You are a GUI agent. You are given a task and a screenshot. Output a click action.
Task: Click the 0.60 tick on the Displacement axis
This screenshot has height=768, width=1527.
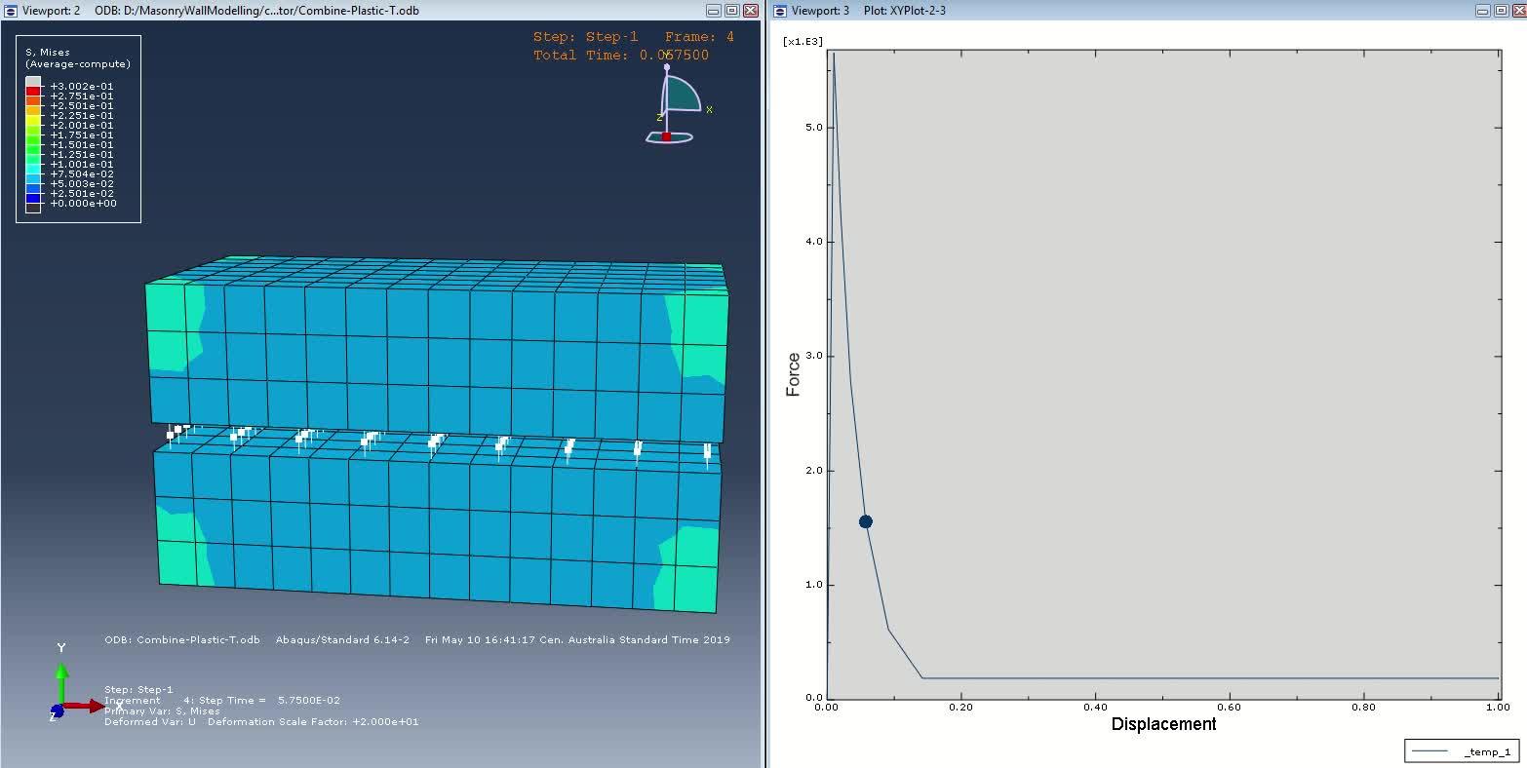[x=1230, y=708]
